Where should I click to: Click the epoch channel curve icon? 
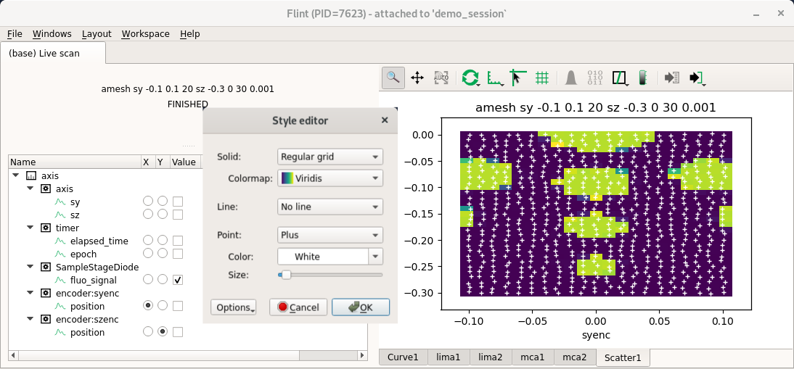[x=61, y=254]
